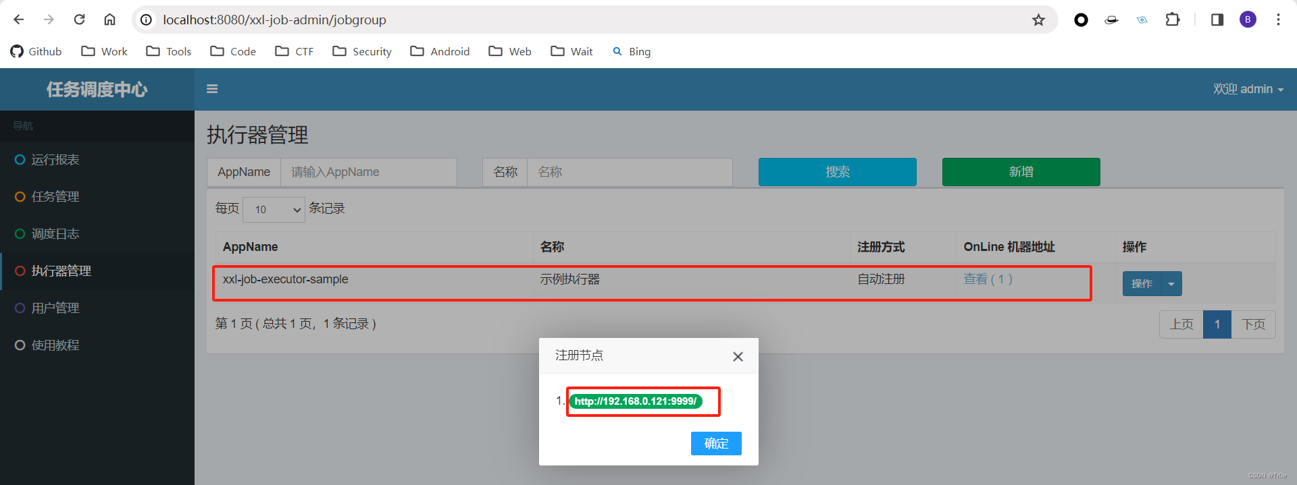The height and width of the screenshot is (485, 1297).
Task: Open the Wait bookmarks folder
Action: pyautogui.click(x=571, y=51)
